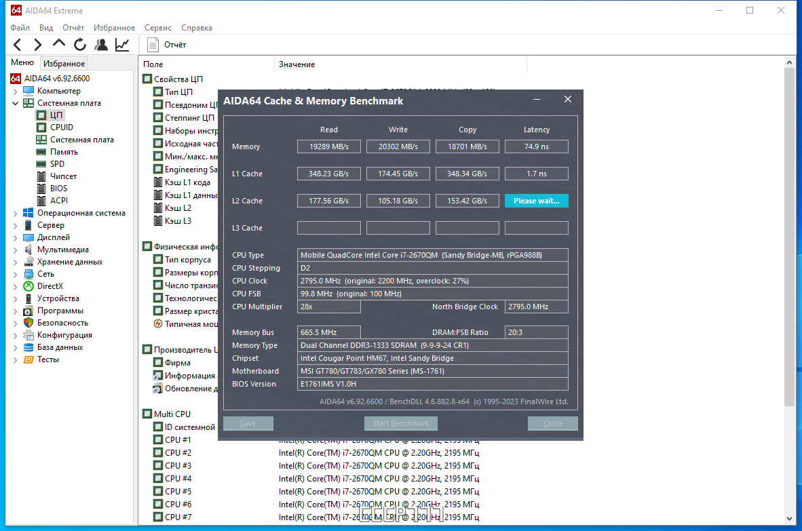Click the refresh toolbar icon
The height and width of the screenshot is (531, 802).
coord(80,45)
